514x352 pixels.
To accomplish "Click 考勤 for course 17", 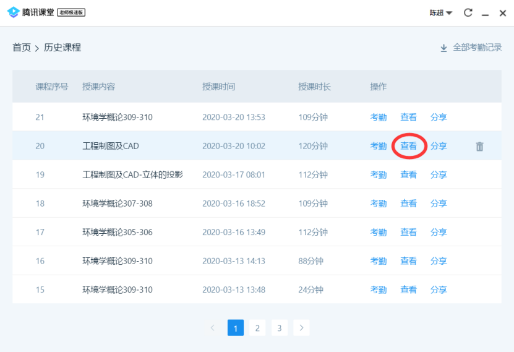I will pos(378,232).
